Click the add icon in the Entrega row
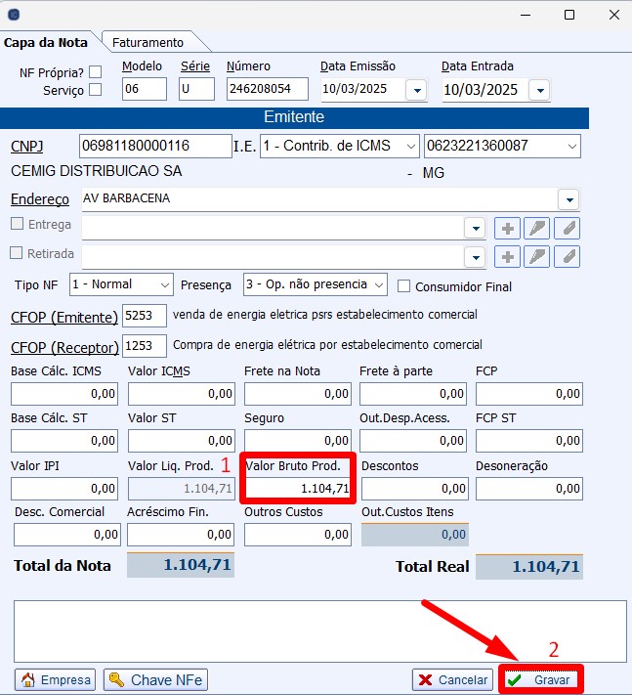632x695 pixels. tap(508, 228)
